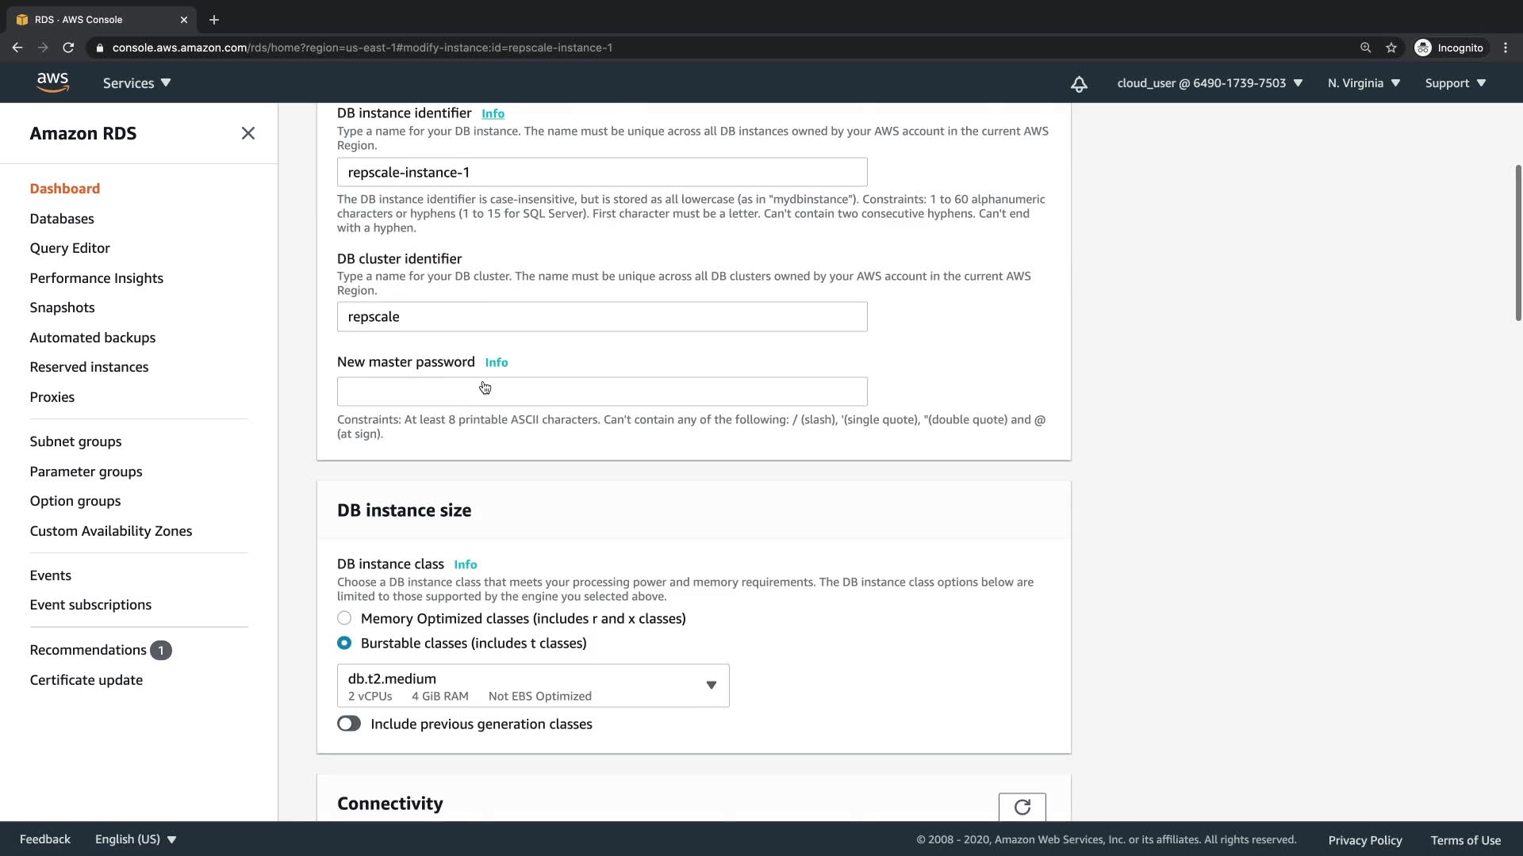
Task: Select Burstable classes radio button
Action: coord(344,643)
